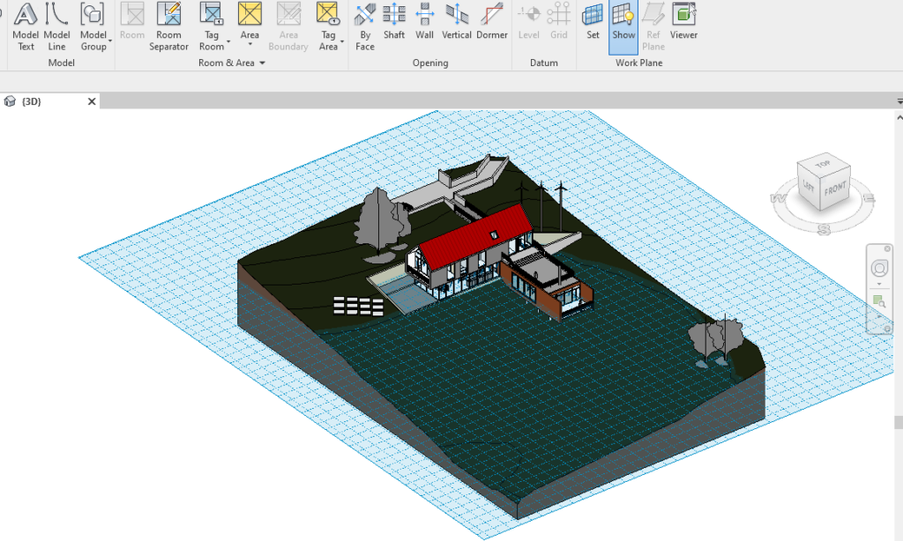Image resolution: width=903 pixels, height=541 pixels.
Task: Click the zoom region tool in navigation bar
Action: coord(879,301)
